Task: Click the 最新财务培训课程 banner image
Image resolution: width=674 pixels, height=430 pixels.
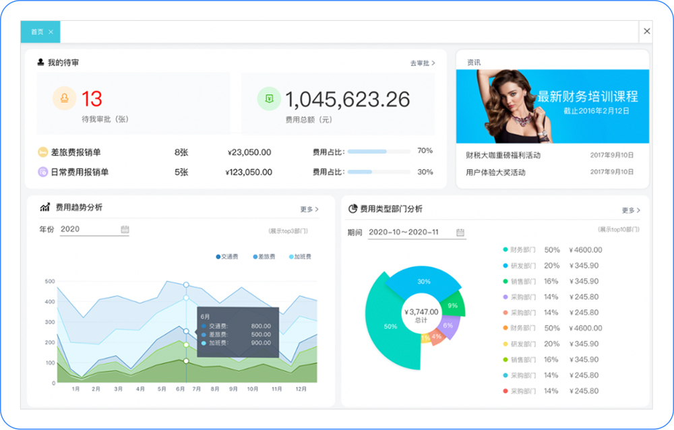Action: [553, 106]
